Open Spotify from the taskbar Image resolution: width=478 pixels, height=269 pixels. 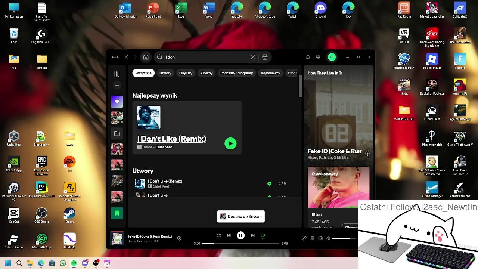click(x=74, y=263)
